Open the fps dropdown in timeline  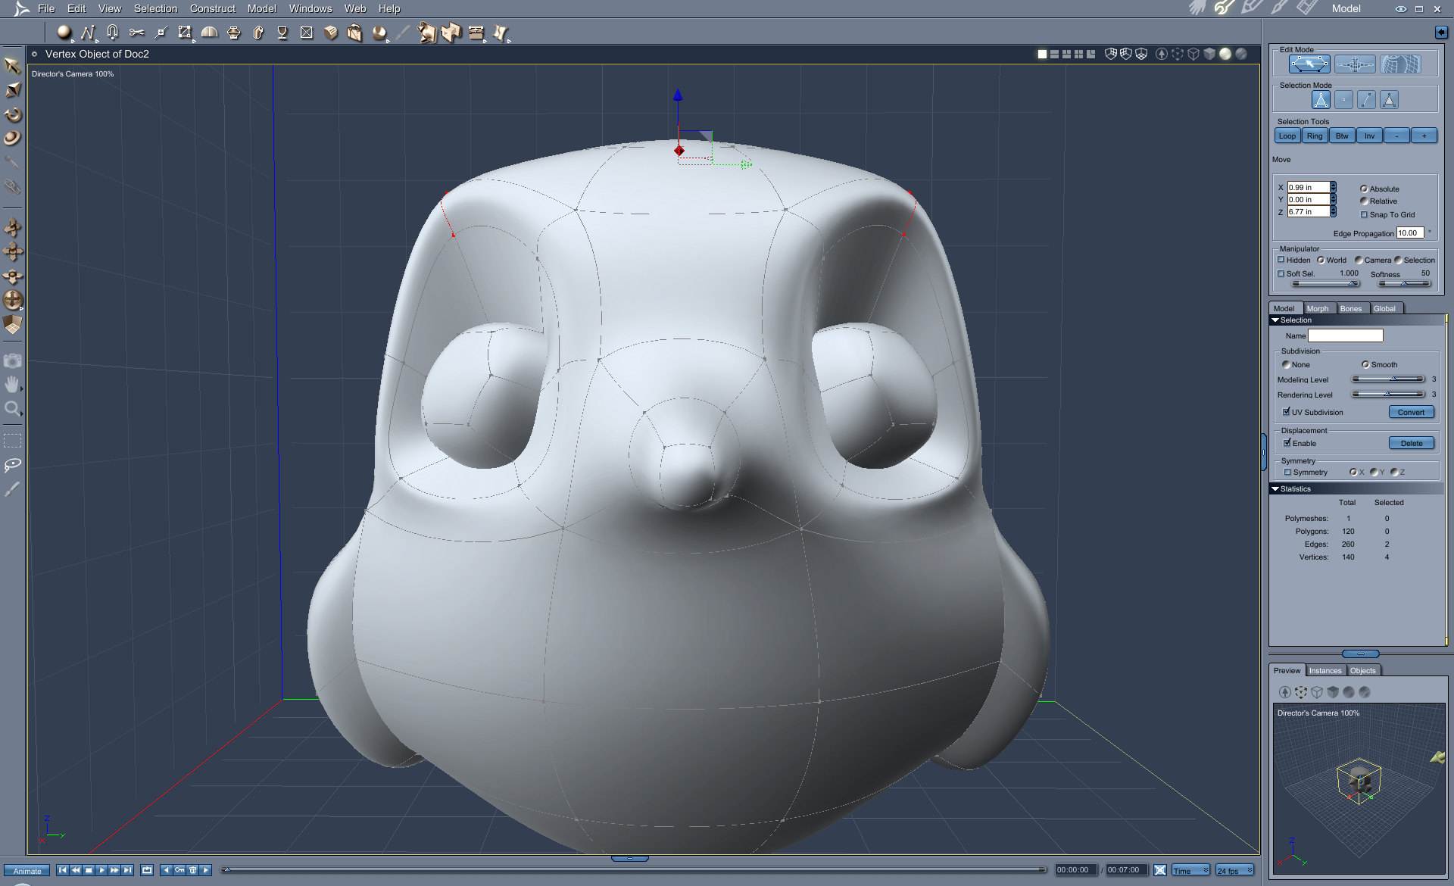1235,870
